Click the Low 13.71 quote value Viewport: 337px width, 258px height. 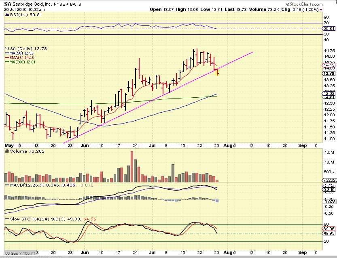click(211, 9)
